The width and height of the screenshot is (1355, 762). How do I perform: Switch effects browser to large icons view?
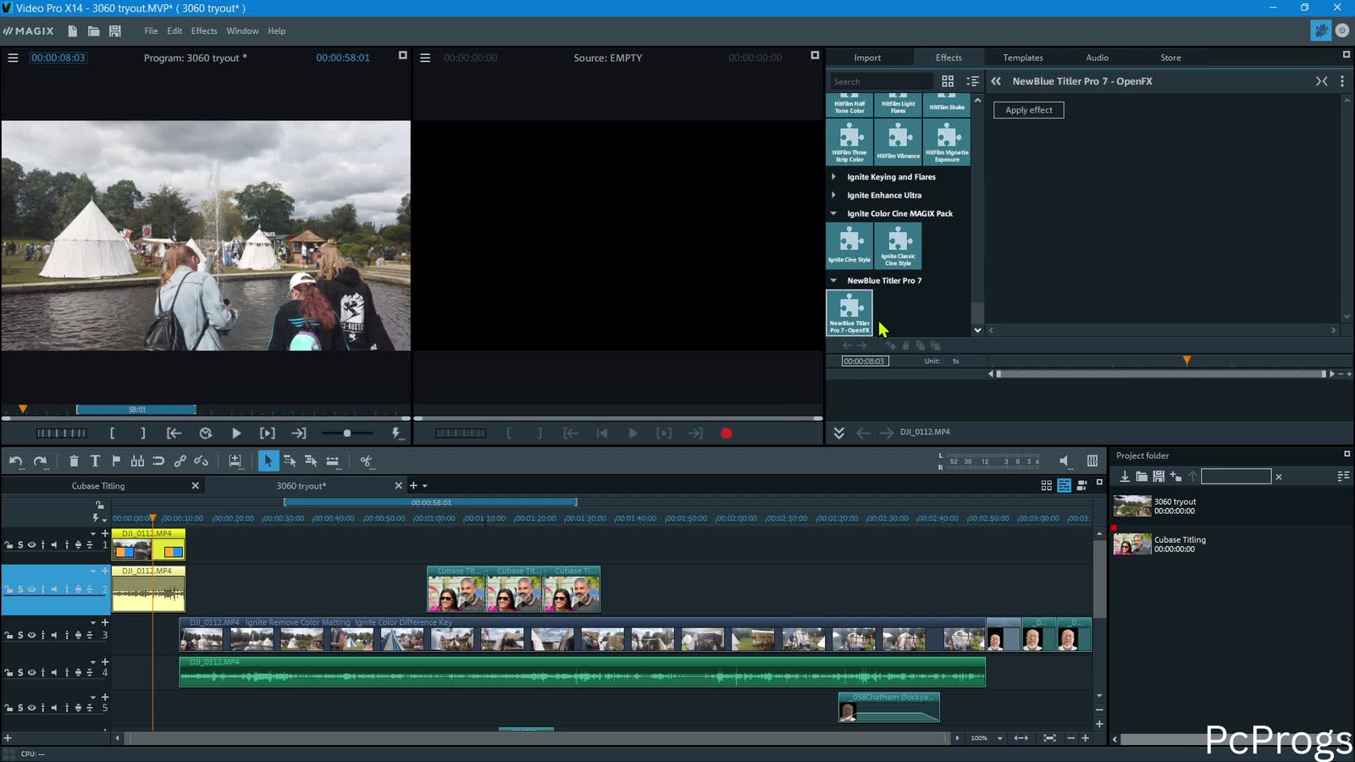(x=948, y=81)
